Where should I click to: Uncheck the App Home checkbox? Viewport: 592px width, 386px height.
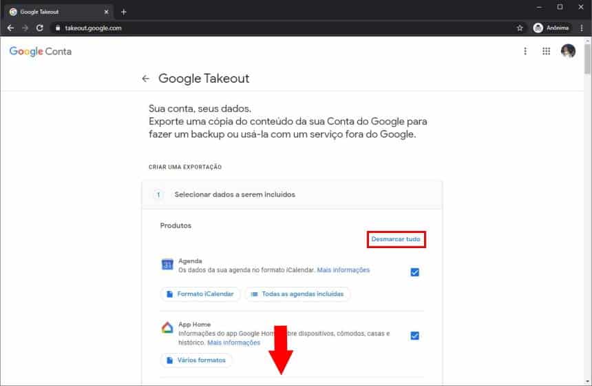point(414,336)
